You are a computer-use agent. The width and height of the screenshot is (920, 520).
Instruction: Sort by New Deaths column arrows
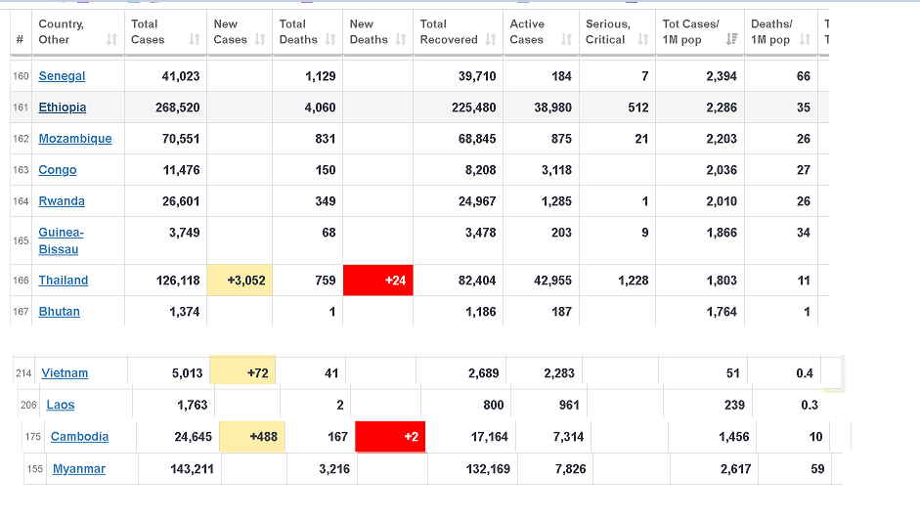(401, 39)
